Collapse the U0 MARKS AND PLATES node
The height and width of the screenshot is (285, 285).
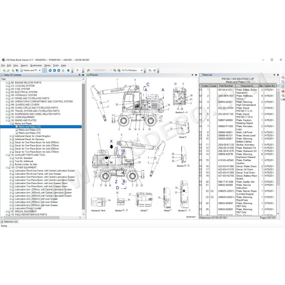click(x=7, y=121)
